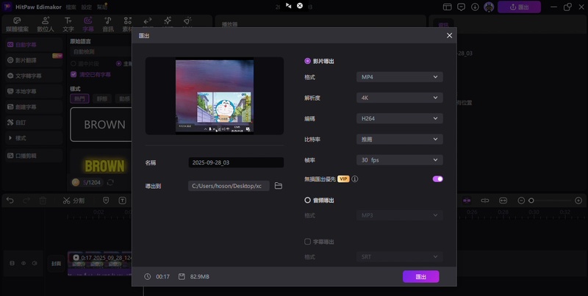Click the 名稱 file name input field

235,162
